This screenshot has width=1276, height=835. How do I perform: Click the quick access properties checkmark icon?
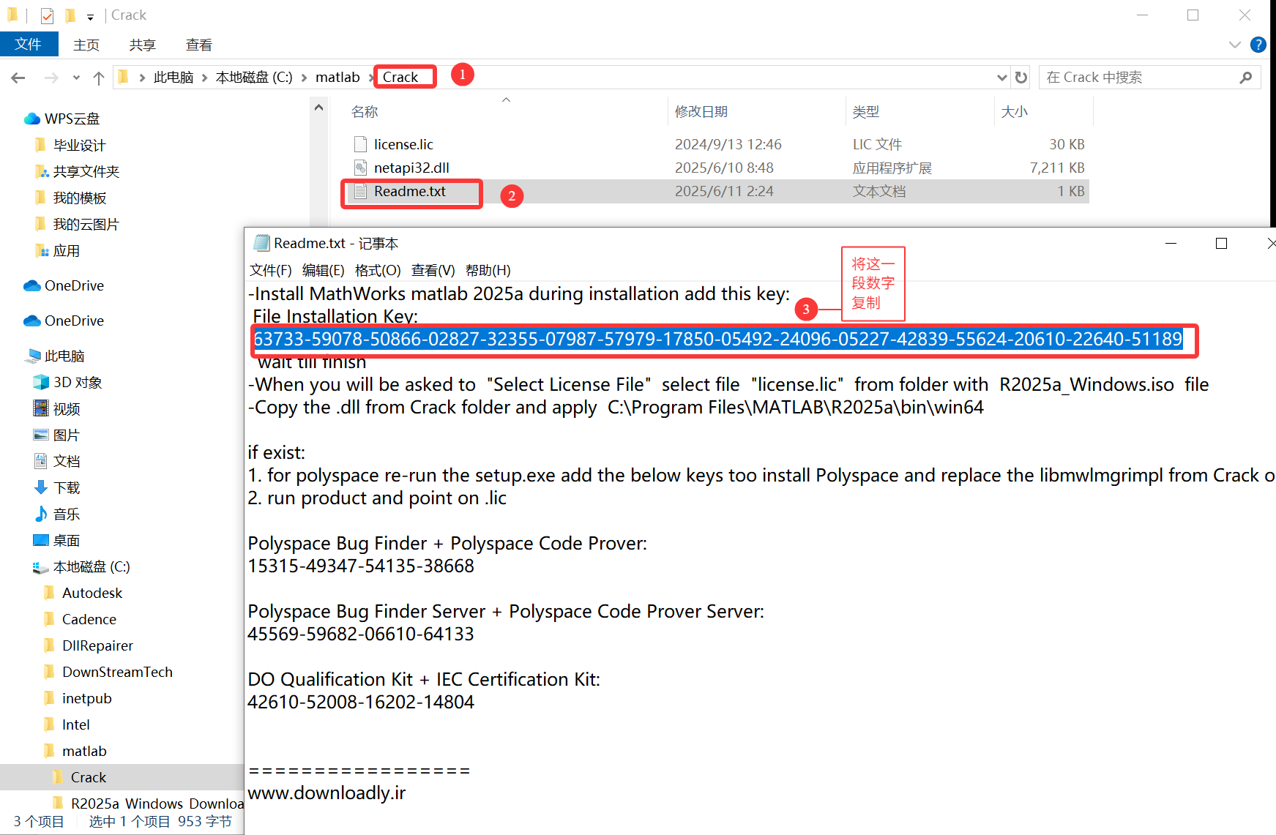pyautogui.click(x=47, y=15)
